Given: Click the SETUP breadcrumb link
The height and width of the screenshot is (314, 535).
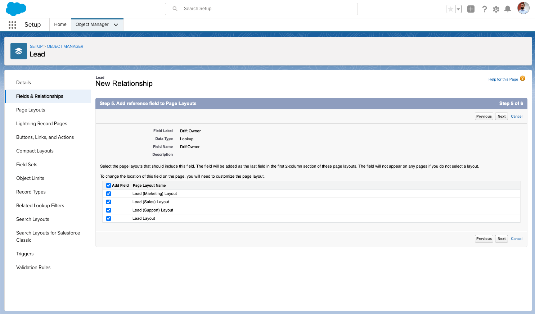Looking at the screenshot, I should pyautogui.click(x=36, y=46).
